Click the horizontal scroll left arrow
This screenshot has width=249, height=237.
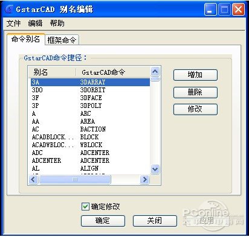point(33,179)
